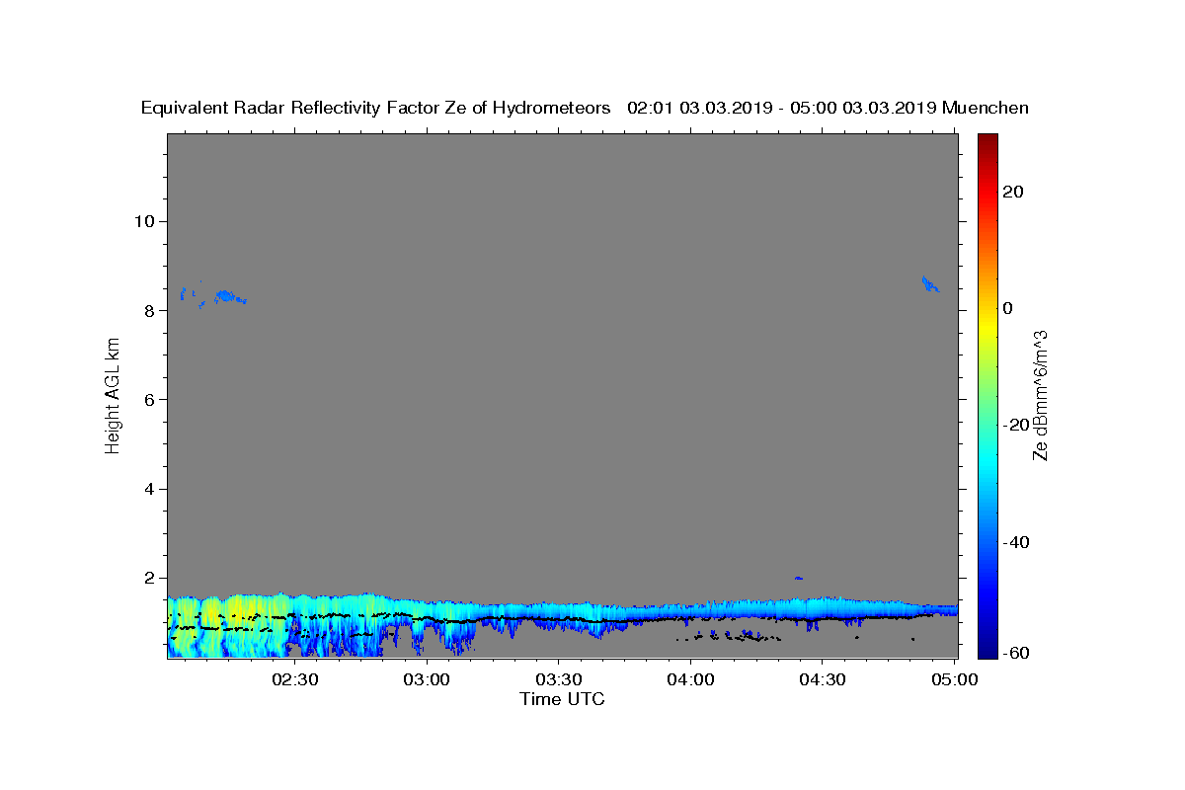Click the colorbar label -60
The width and height of the screenshot is (1185, 790).
pos(1015,653)
